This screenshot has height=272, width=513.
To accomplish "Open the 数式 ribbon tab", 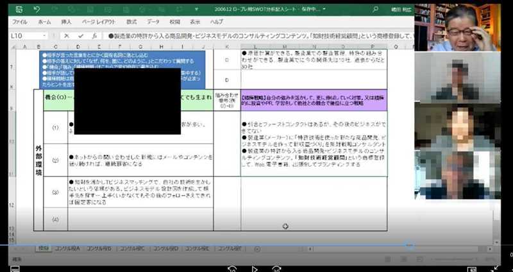I will 131,22.
